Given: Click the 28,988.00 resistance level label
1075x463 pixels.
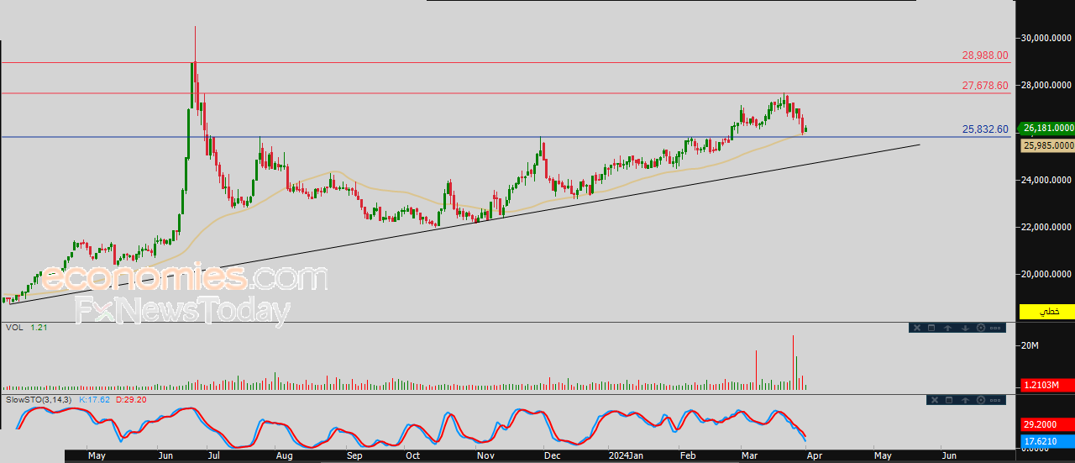Looking at the screenshot, I should click(985, 55).
